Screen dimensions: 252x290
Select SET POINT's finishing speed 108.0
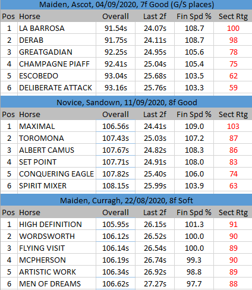click(x=194, y=162)
